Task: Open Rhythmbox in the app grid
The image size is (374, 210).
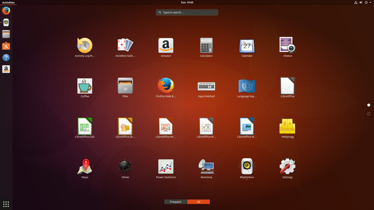Action: click(247, 169)
